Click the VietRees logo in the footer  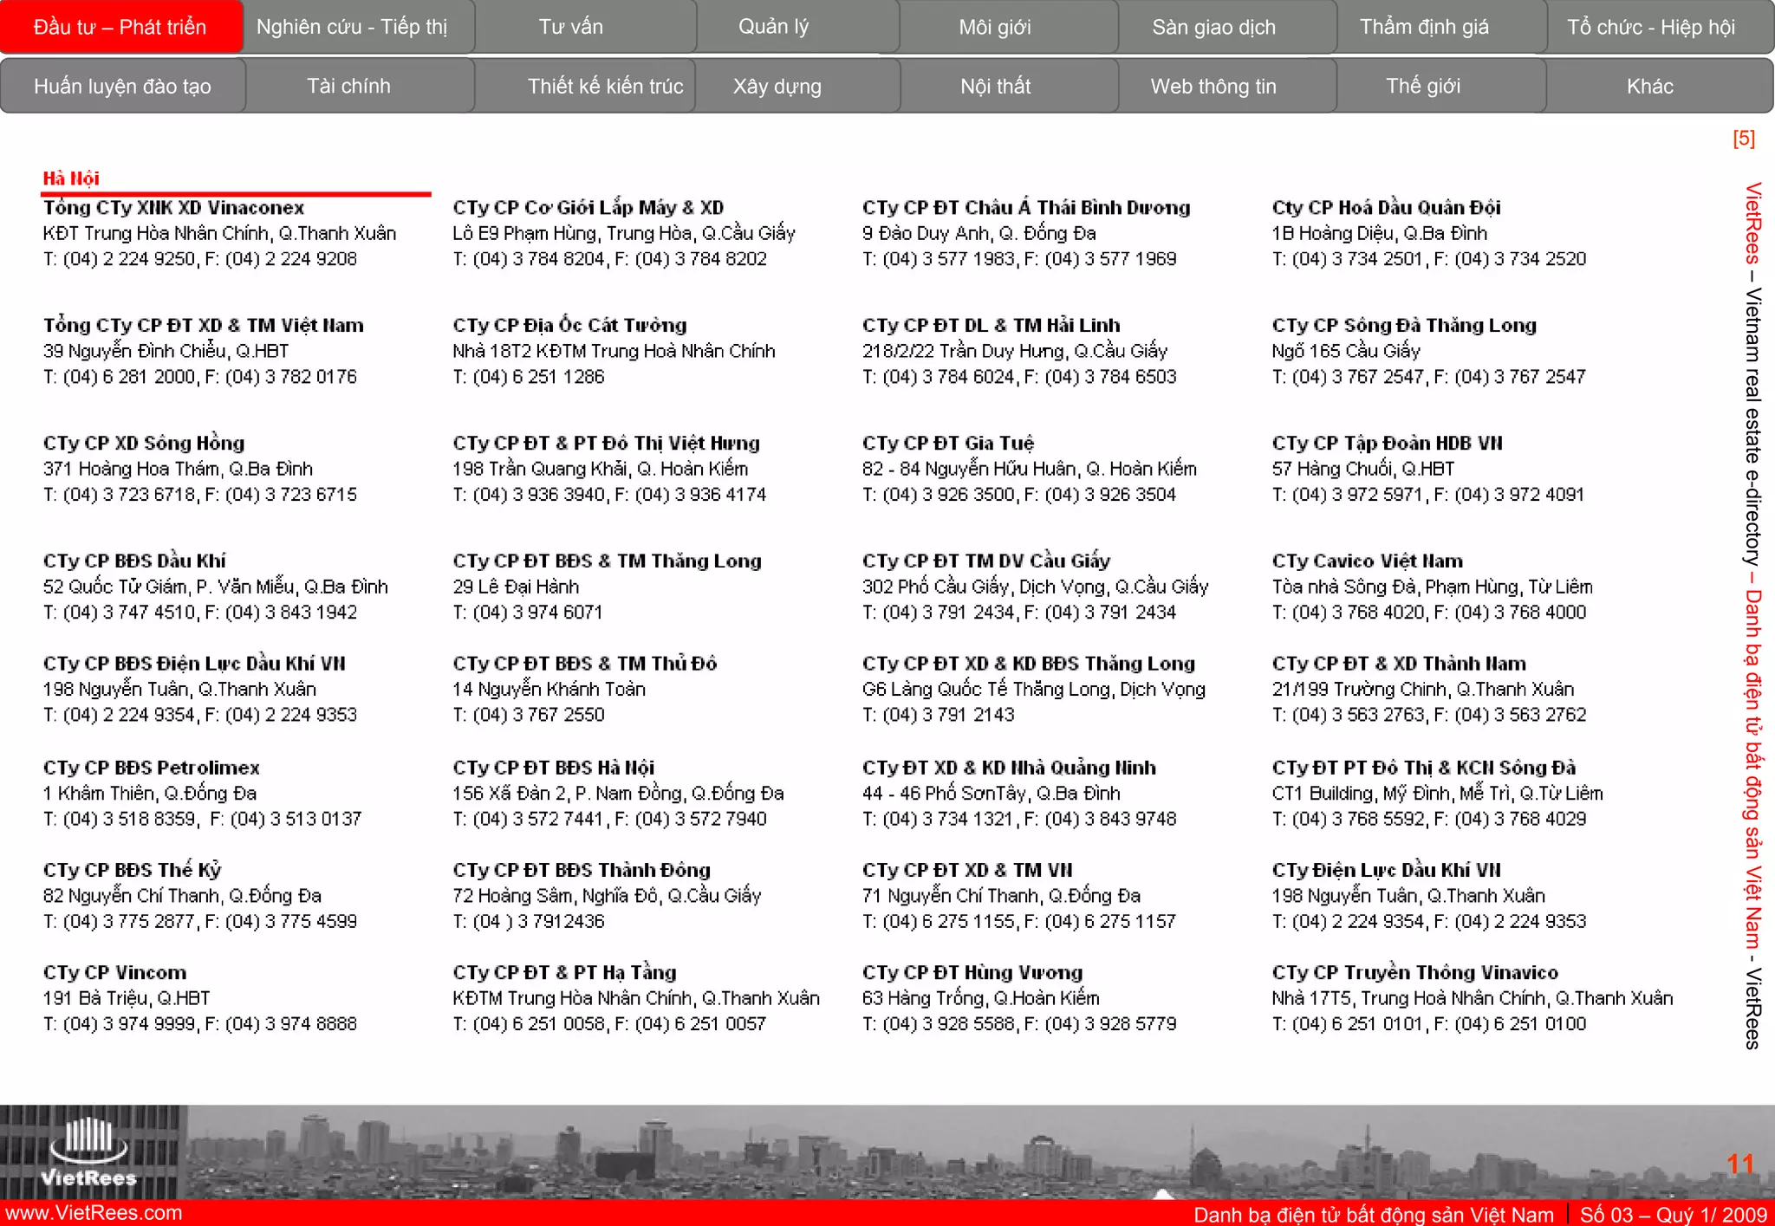pos(89,1152)
